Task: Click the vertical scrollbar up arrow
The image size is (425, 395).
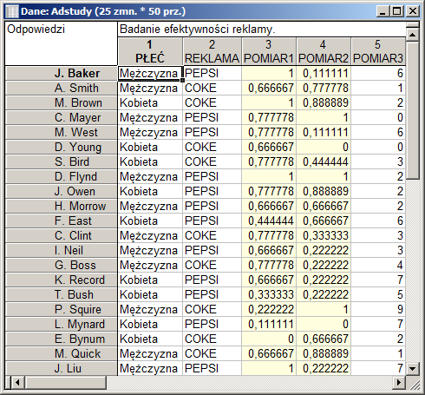Action: click(413, 35)
